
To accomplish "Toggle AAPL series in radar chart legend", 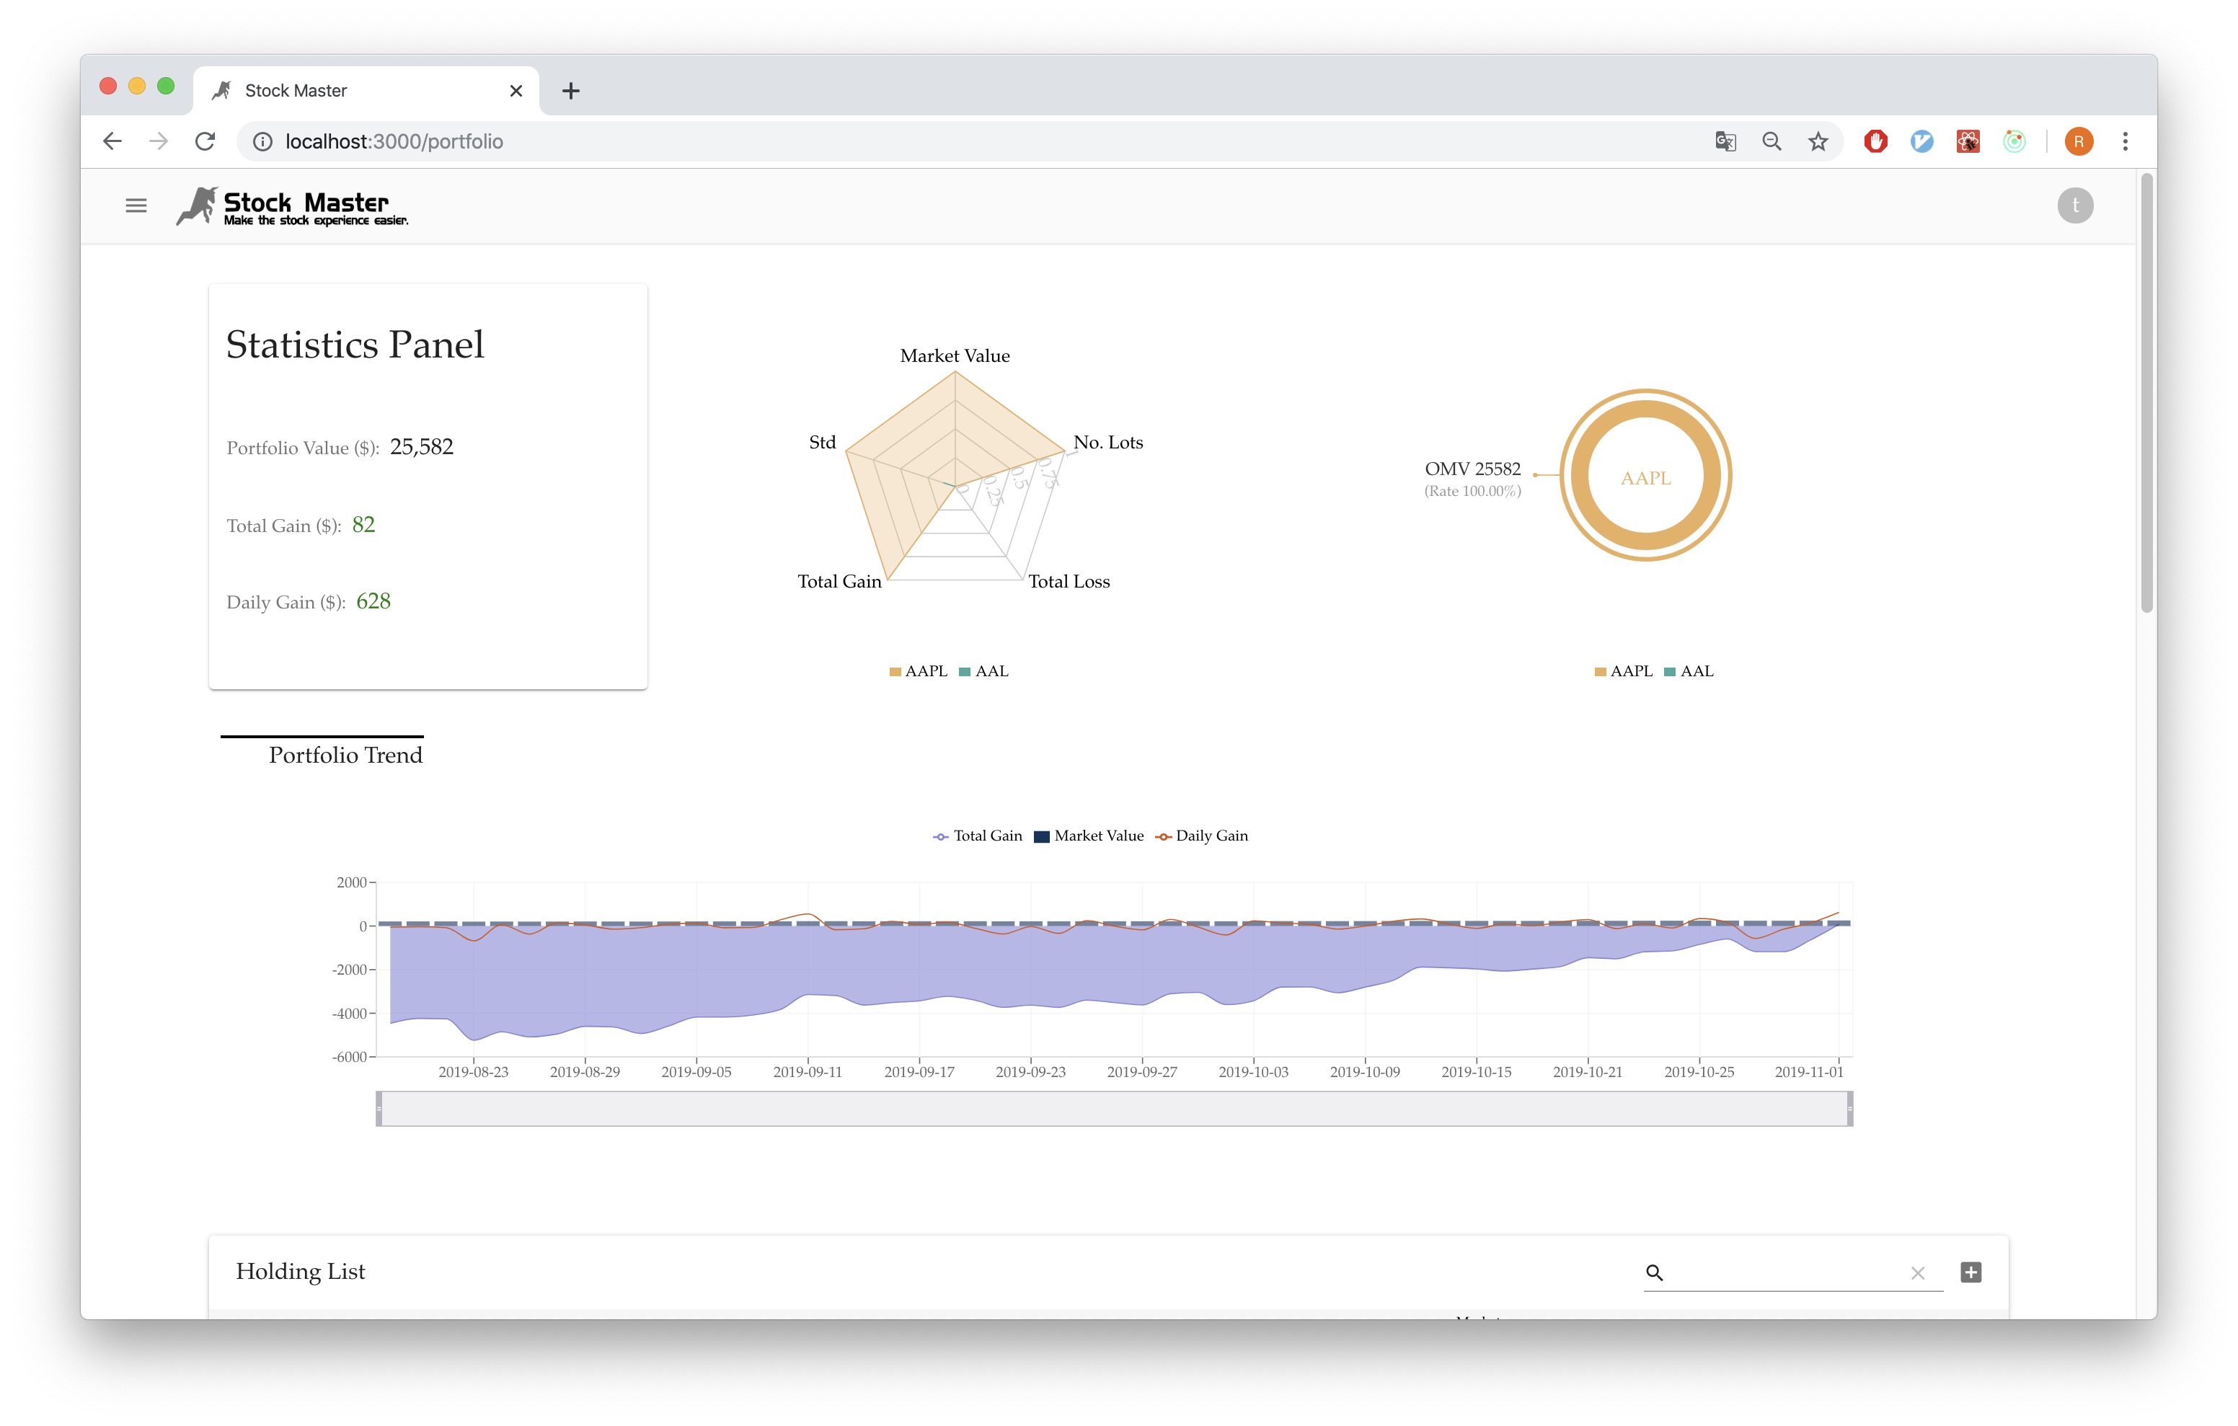I will coord(919,671).
